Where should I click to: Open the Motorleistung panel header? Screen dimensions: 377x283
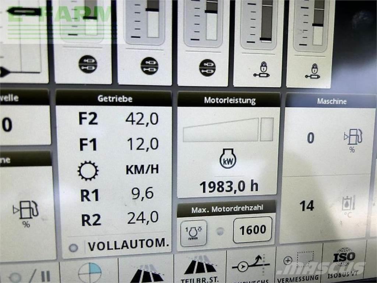pyautogui.click(x=229, y=100)
